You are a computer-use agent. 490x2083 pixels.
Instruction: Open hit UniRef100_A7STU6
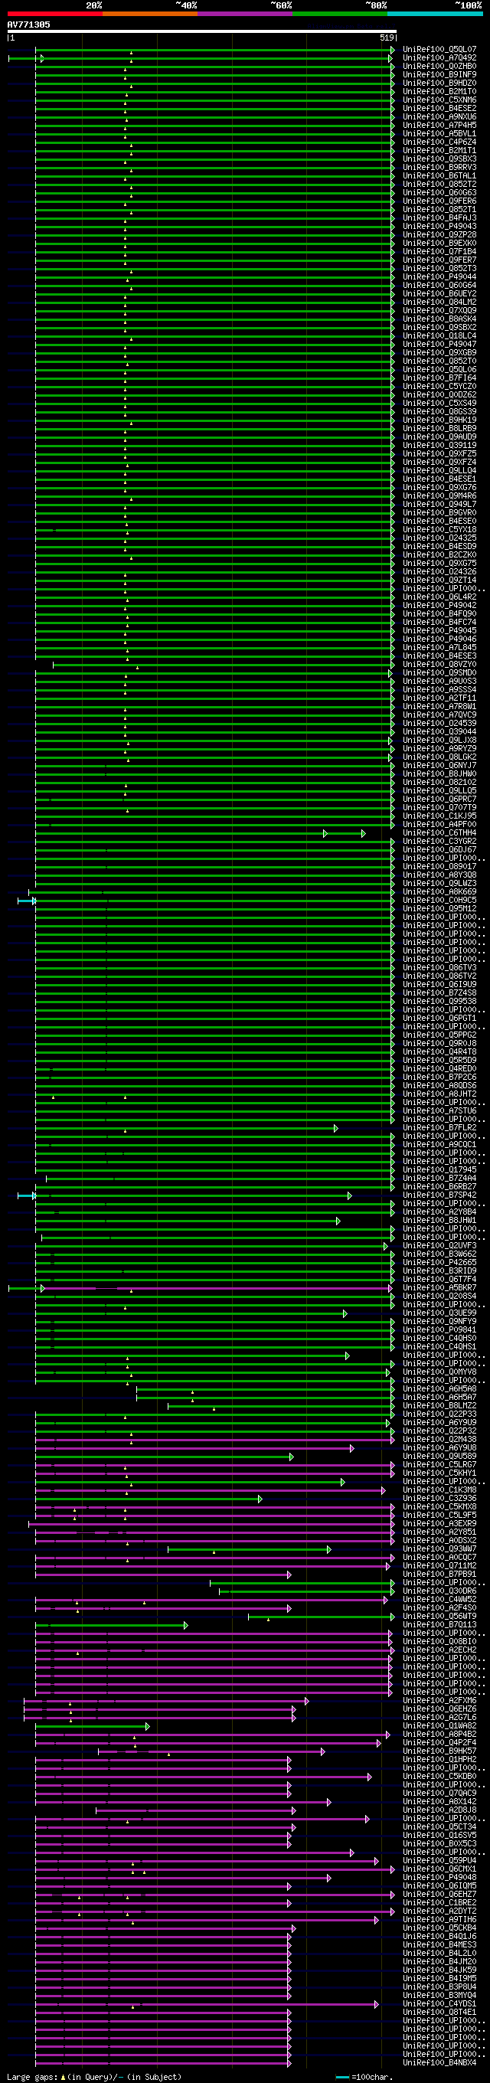click(x=440, y=1111)
